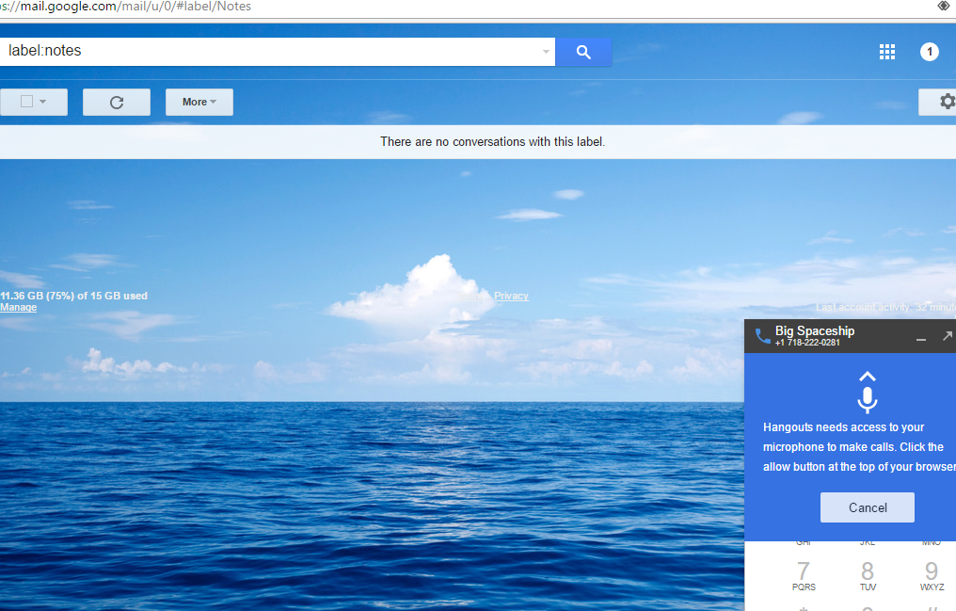Click the +1 718-222-0281 phone number
The height and width of the screenshot is (611, 956).
click(807, 343)
